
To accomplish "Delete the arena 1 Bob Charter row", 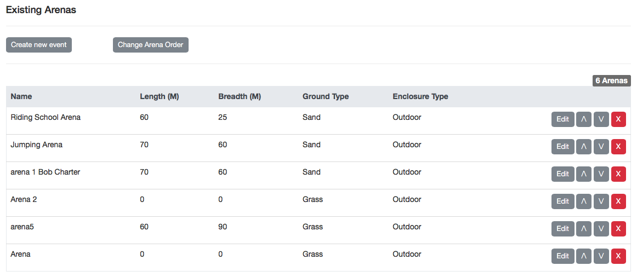I will pos(618,174).
